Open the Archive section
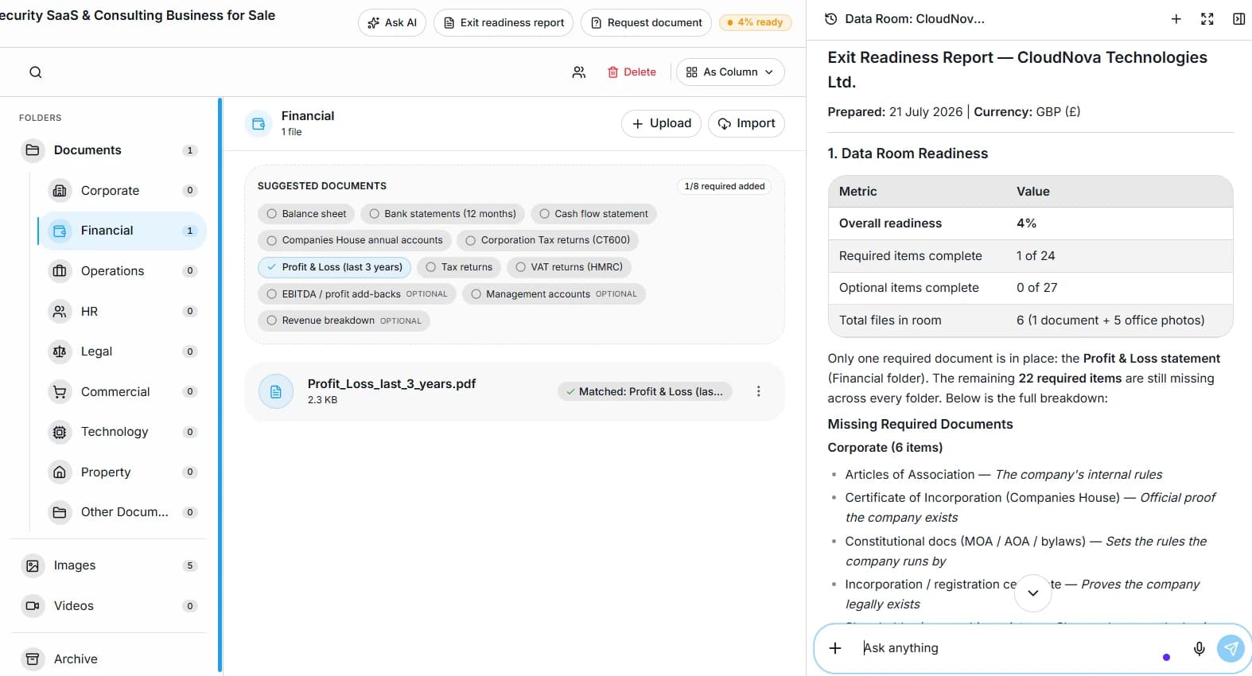This screenshot has height=676, width=1252. 109,659
